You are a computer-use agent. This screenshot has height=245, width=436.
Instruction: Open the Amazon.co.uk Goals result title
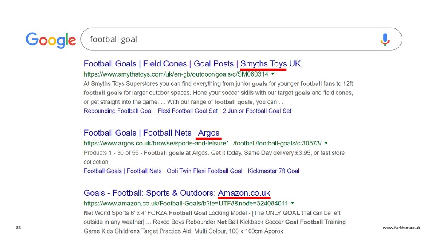pos(177,193)
